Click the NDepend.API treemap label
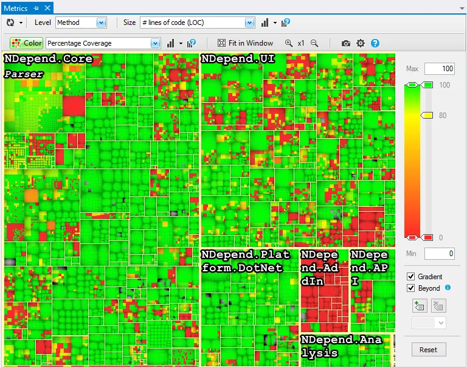Screen dimensions: 467x368 coord(369,268)
